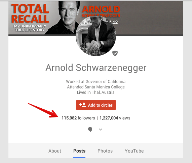Go to the YouTube tab
Viewport: 192px width, 163px height.
[x=134, y=151]
